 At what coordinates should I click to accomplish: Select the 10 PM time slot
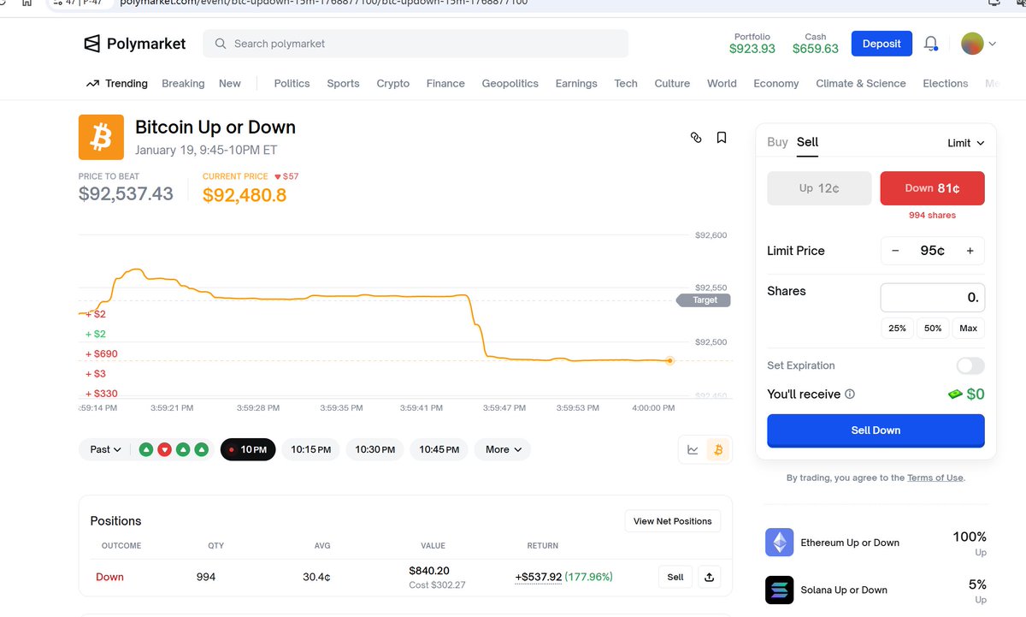(x=248, y=449)
